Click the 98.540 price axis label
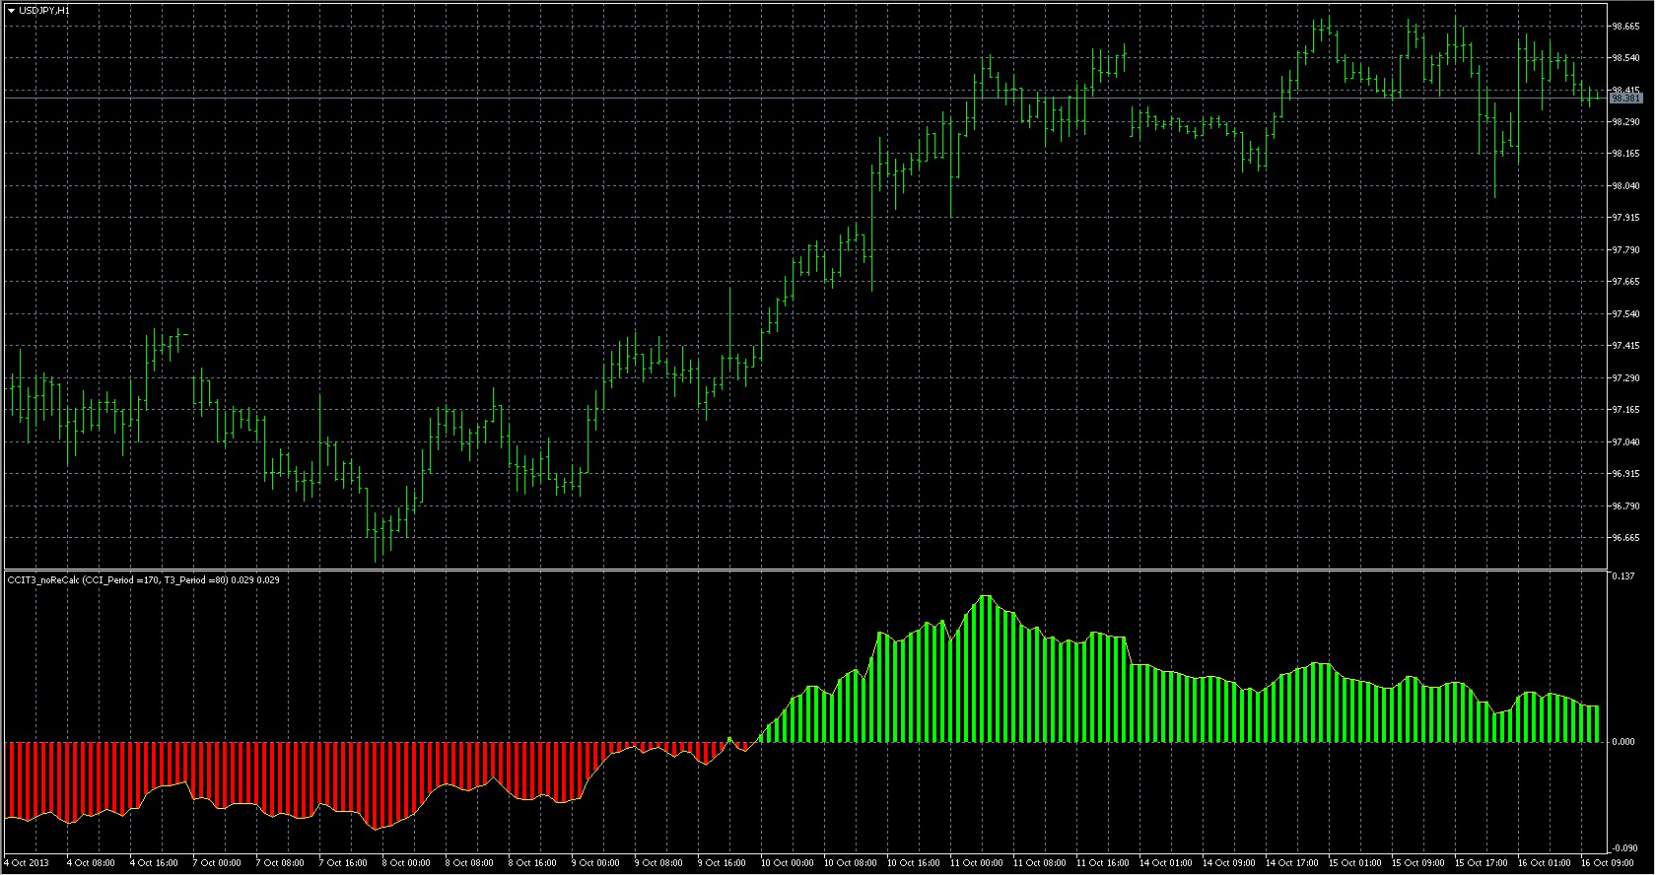1656x875 pixels. (x=1625, y=58)
